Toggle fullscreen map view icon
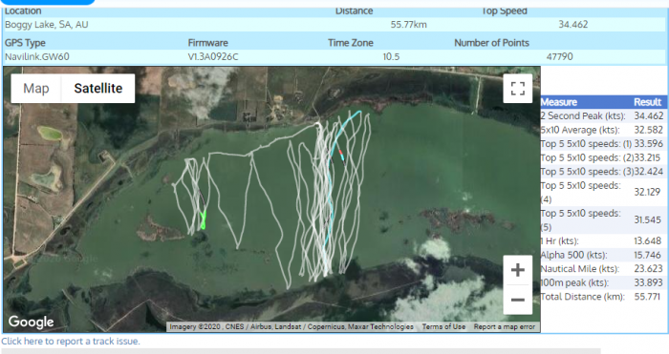 click(x=518, y=89)
